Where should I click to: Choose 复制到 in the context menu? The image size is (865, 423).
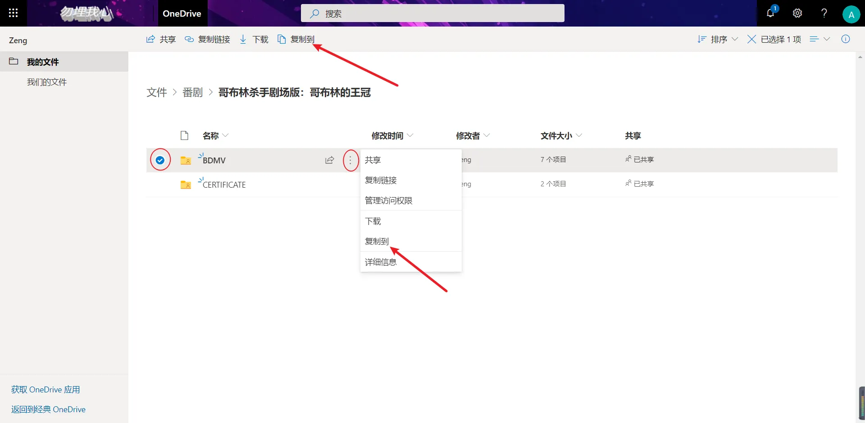(x=411, y=241)
